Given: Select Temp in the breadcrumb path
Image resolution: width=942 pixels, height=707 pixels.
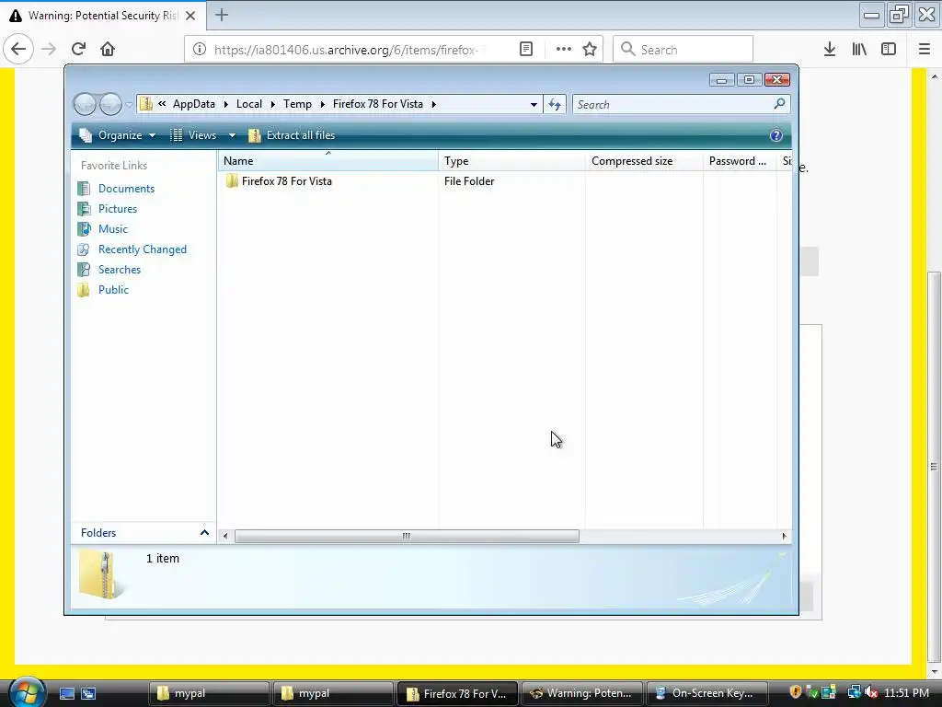Looking at the screenshot, I should (297, 104).
